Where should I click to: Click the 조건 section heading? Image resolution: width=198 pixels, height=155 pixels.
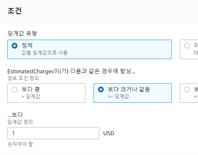[x=15, y=11]
